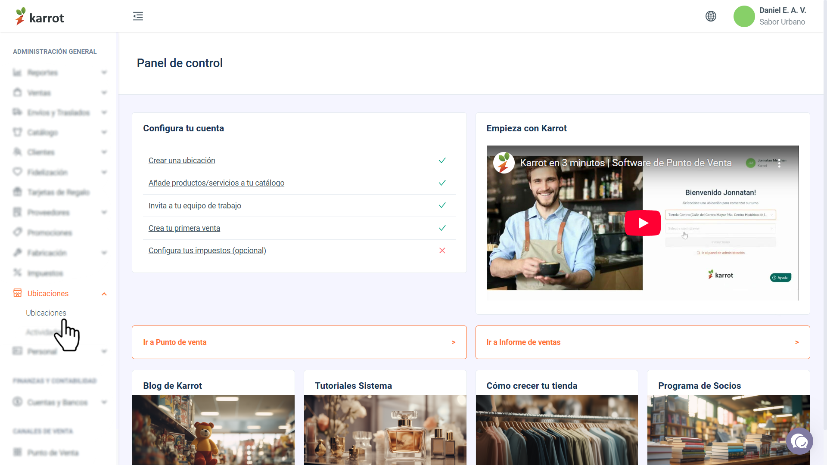This screenshot has width=827, height=465.
Task: Expand the Catálogo menu chevron
Action: (x=104, y=132)
